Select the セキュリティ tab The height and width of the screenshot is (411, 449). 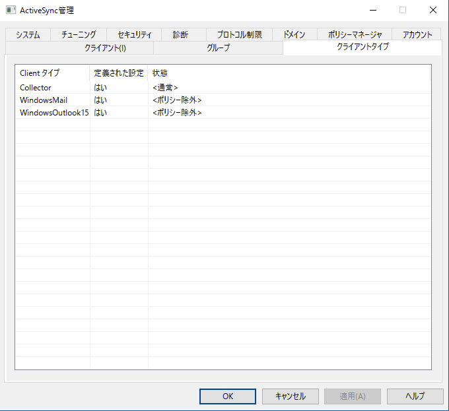tap(134, 34)
